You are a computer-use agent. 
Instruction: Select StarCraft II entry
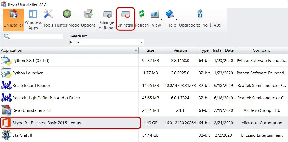click(x=22, y=135)
